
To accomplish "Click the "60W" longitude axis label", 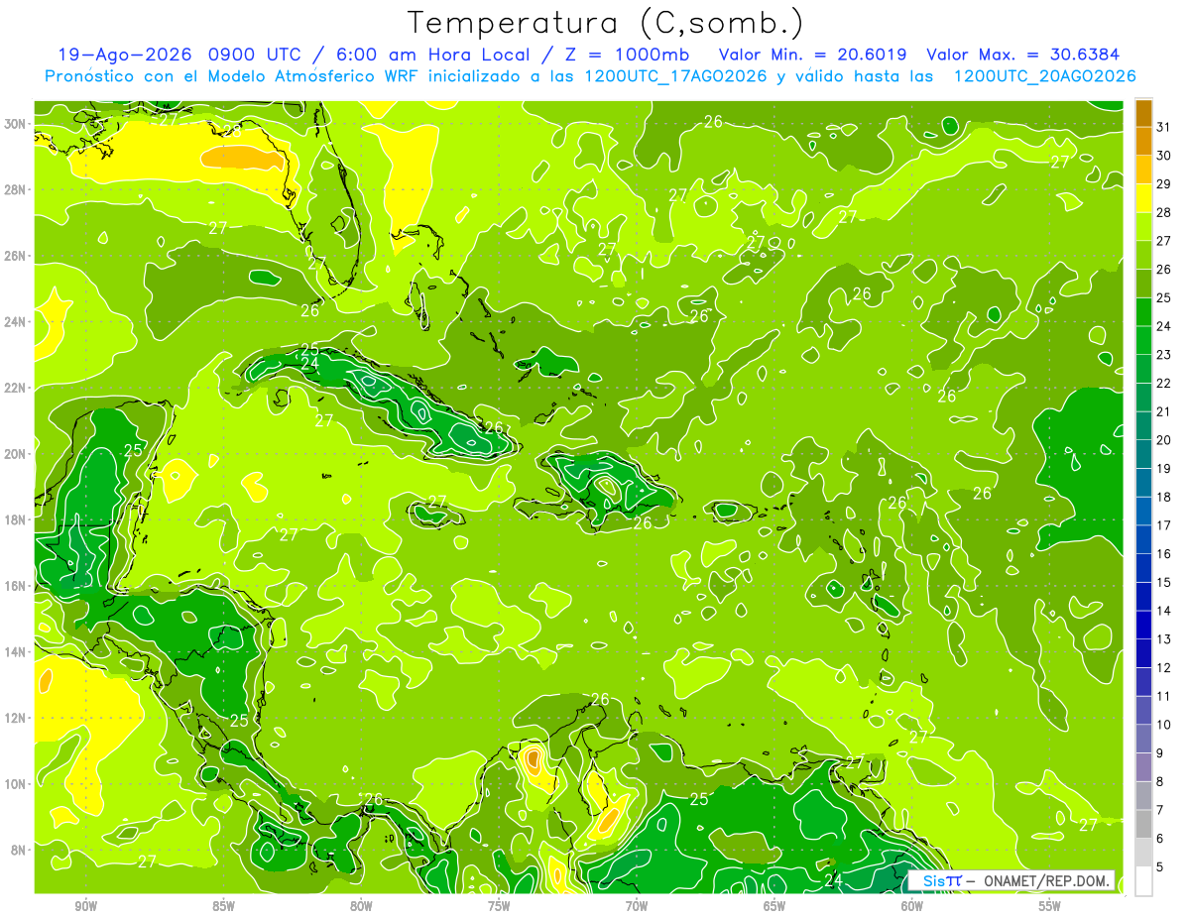I will click(x=912, y=906).
